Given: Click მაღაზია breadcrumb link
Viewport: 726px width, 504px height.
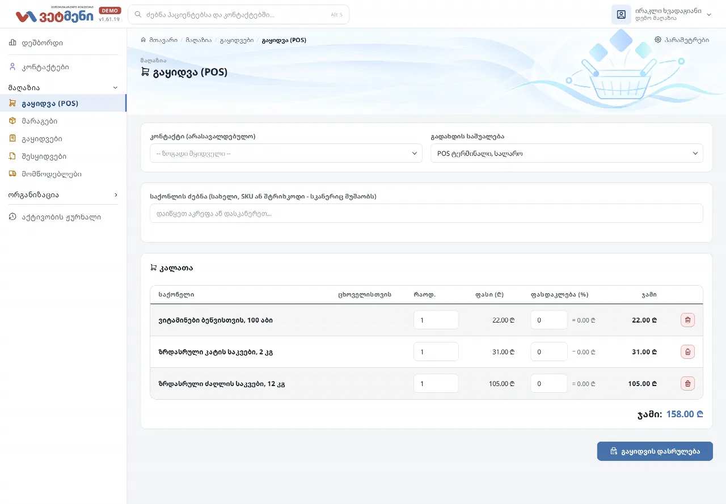Looking at the screenshot, I should tap(199, 40).
